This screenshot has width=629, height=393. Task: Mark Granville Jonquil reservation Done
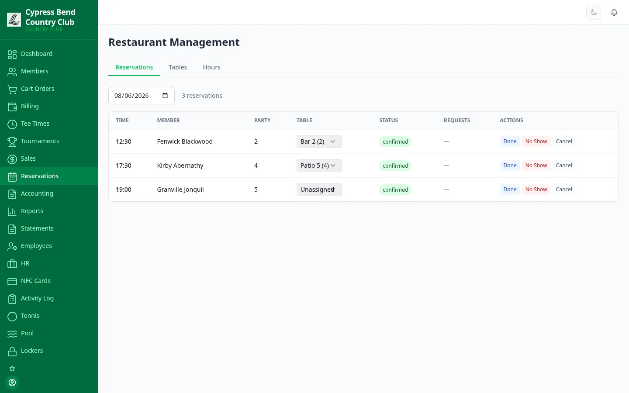(510, 190)
